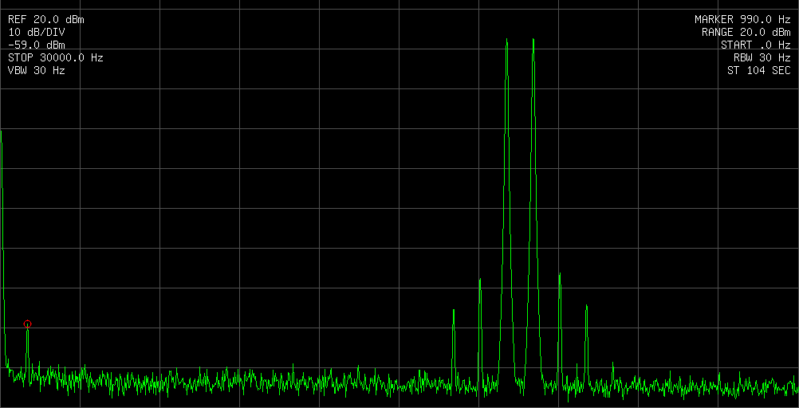Select the STOP 30000.0 Hz label
The width and height of the screenshot is (799, 408).
pos(56,58)
